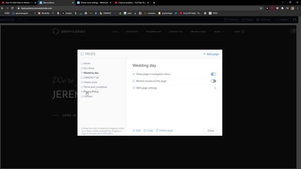Close the How To Add Video tab

click(35, 3)
